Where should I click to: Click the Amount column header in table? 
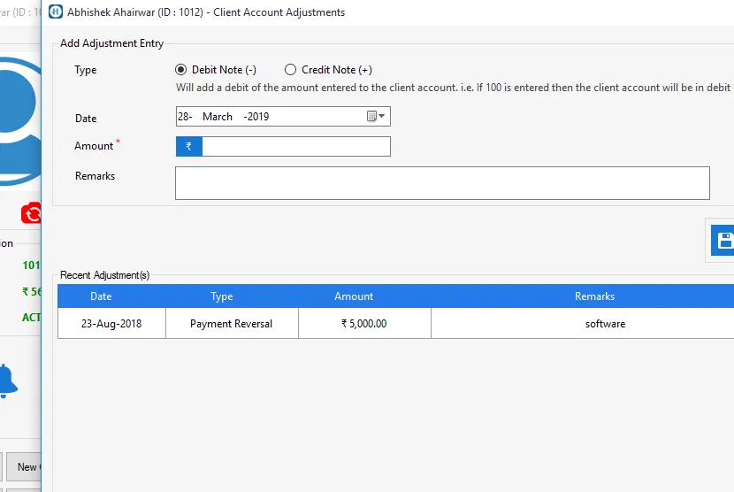tap(354, 296)
